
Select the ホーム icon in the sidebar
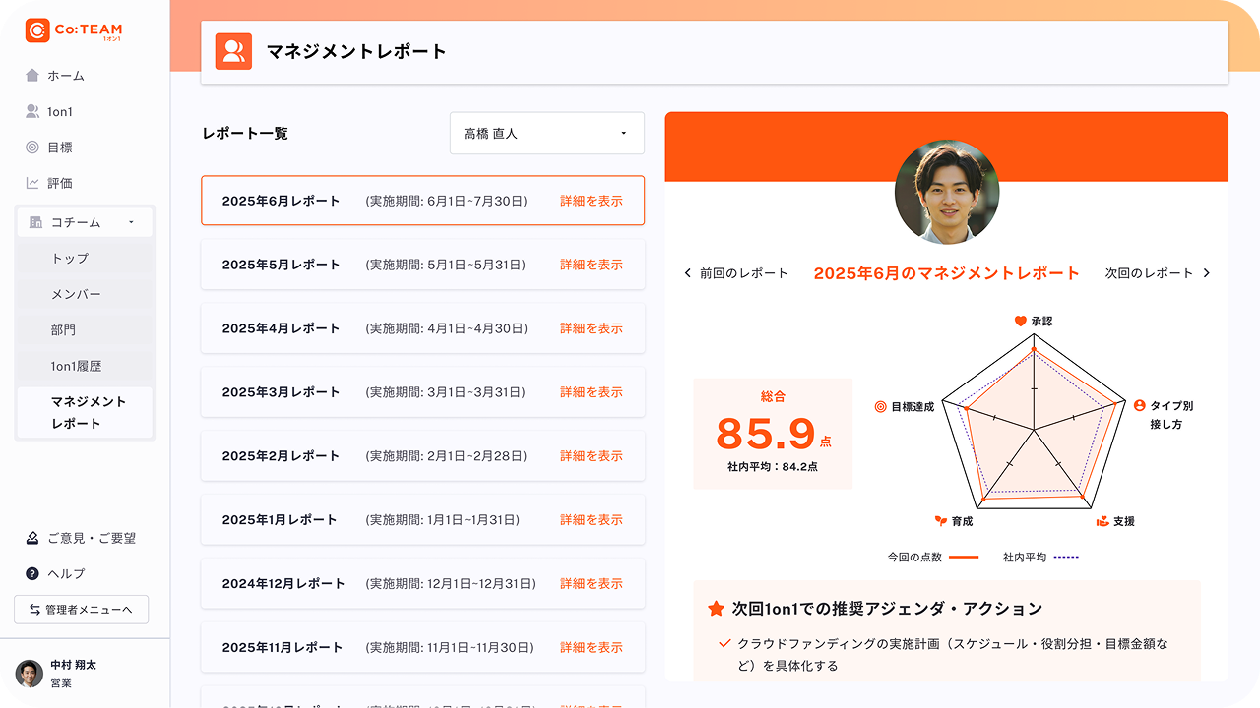[32, 75]
